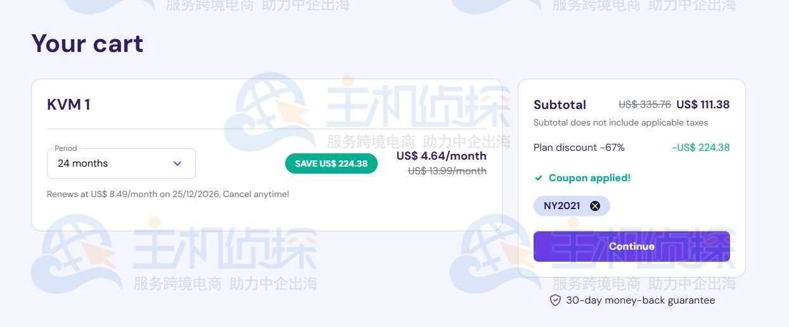
Task: Click the renewal notice about 25/12/2026
Action: click(x=168, y=194)
